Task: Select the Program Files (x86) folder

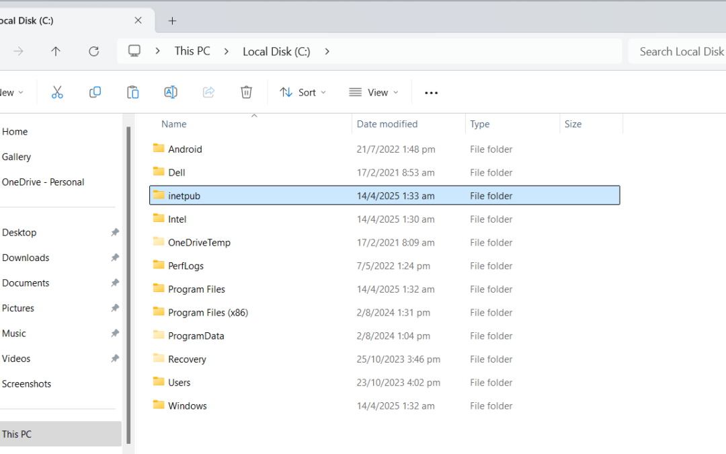Action: click(208, 312)
